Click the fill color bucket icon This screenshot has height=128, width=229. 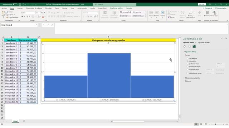click(x=39, y=17)
